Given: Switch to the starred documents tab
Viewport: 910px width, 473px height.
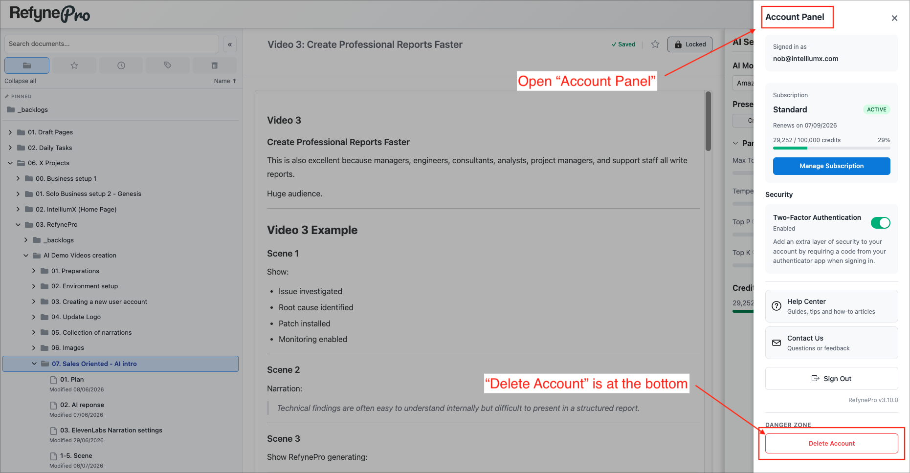Looking at the screenshot, I should point(74,65).
